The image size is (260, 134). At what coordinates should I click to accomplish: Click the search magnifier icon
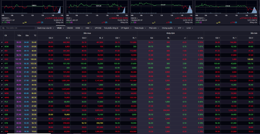tap(3, 28)
